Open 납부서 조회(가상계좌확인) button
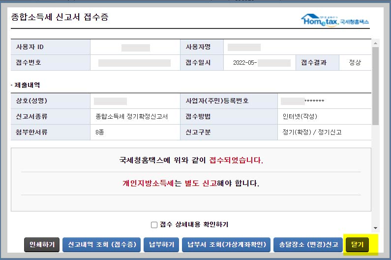391x260 pixels. tap(226, 245)
